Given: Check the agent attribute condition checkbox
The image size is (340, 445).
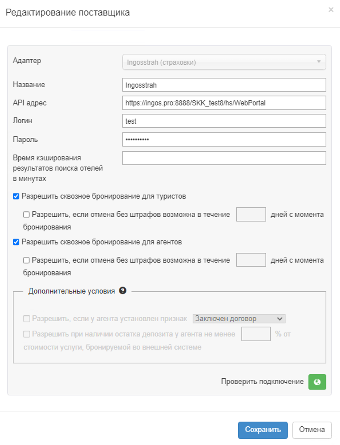Looking at the screenshot, I should point(27,319).
